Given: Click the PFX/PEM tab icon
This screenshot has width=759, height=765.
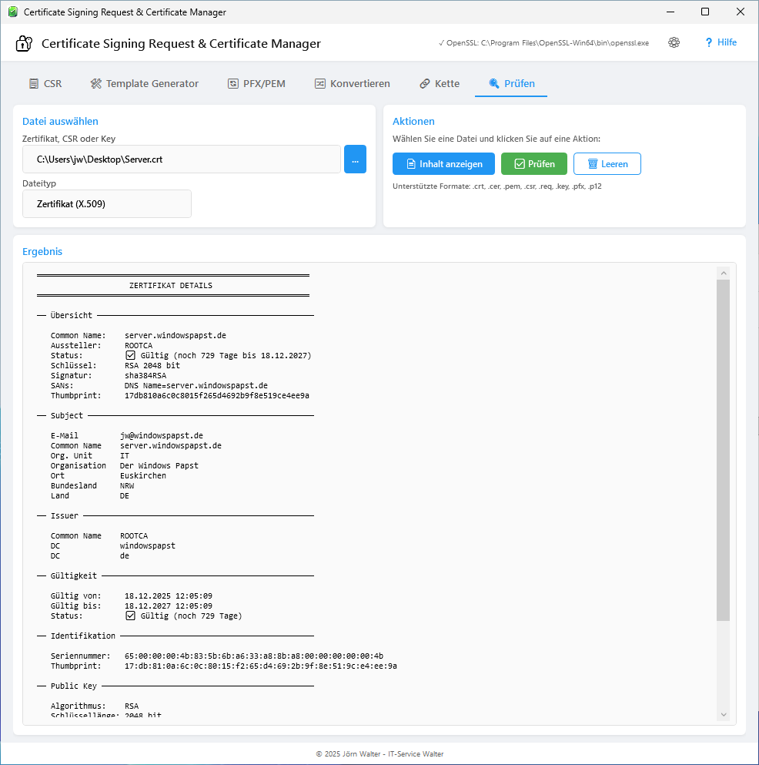Looking at the screenshot, I should [235, 82].
